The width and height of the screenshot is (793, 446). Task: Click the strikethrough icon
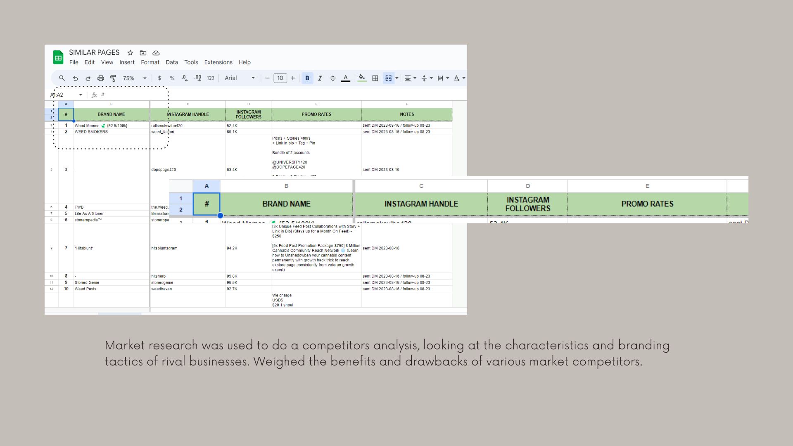point(332,78)
